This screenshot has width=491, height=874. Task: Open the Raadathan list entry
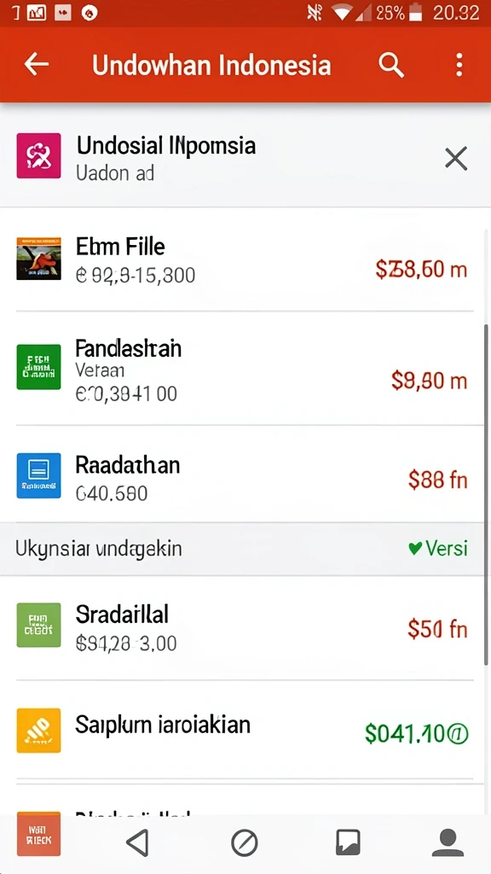[245, 475]
